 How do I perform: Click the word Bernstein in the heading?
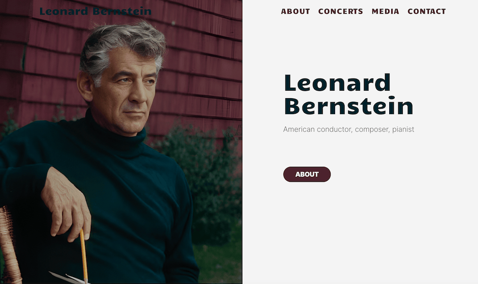coord(349,106)
